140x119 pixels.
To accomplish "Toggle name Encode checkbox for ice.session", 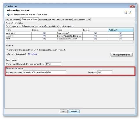I will point(44,33).
